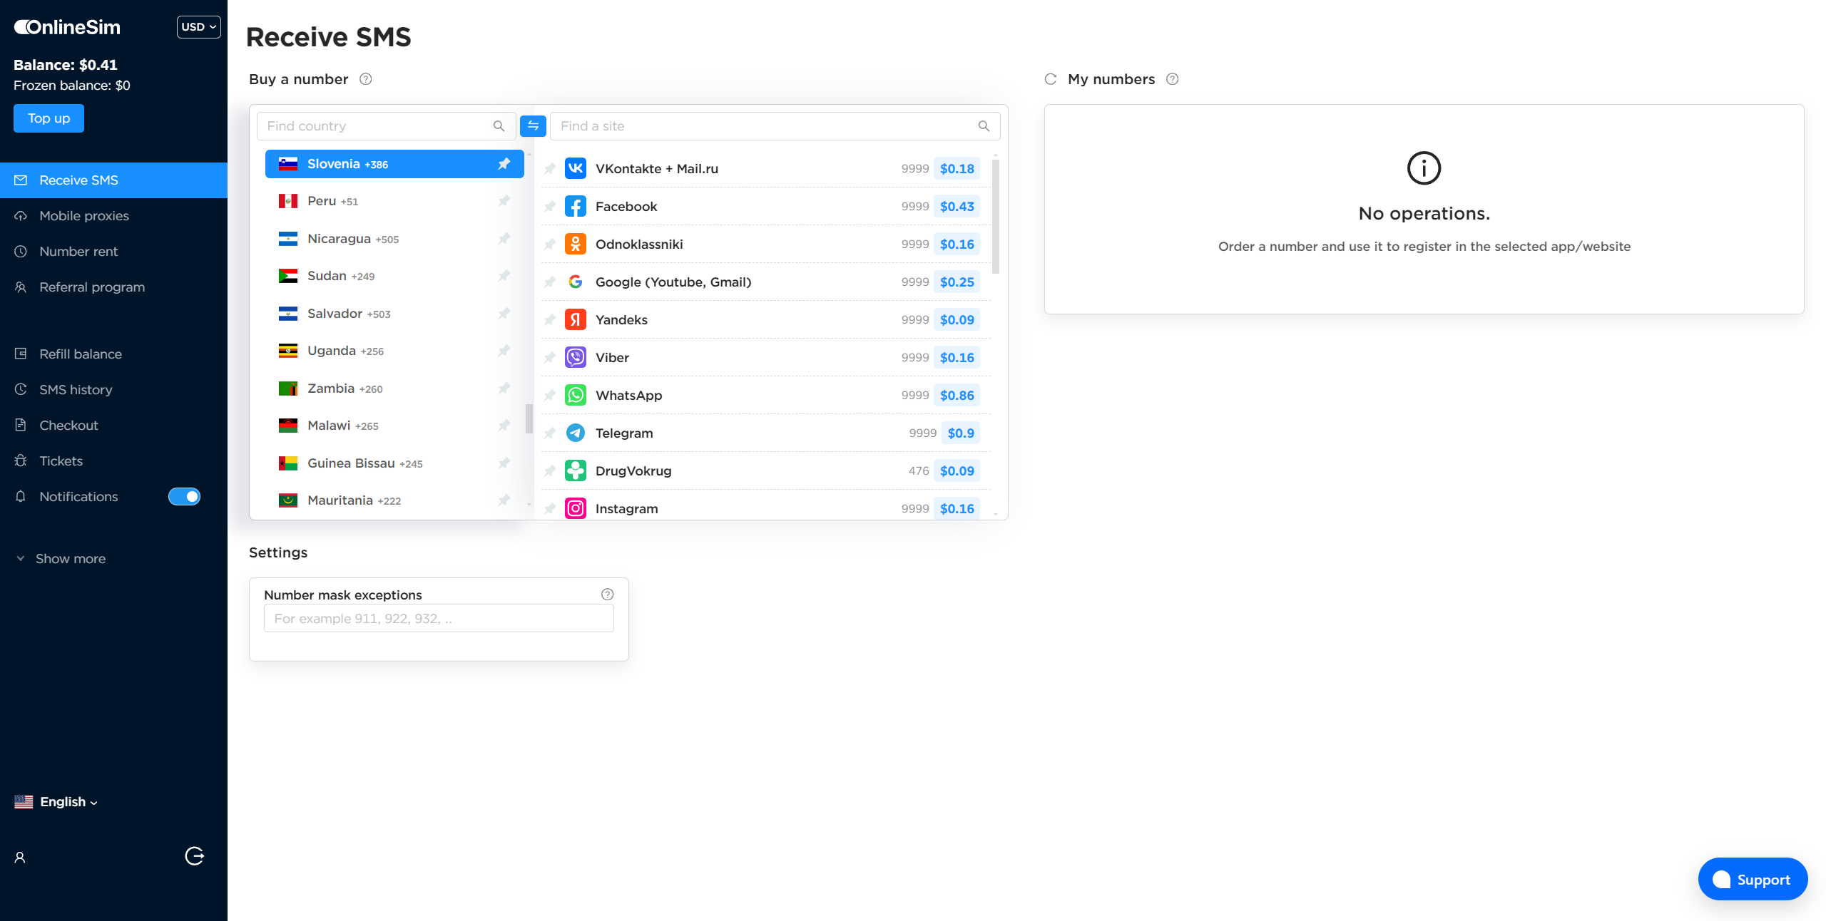The width and height of the screenshot is (1826, 921).
Task: Open the Buy a number help tooltip
Action: [366, 79]
